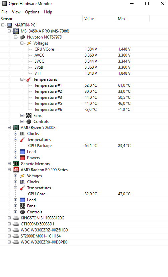The width and height of the screenshot is (168, 277).
Task: Click the MSI B450-A PRO motherboard icon
Action: pos(16,31)
